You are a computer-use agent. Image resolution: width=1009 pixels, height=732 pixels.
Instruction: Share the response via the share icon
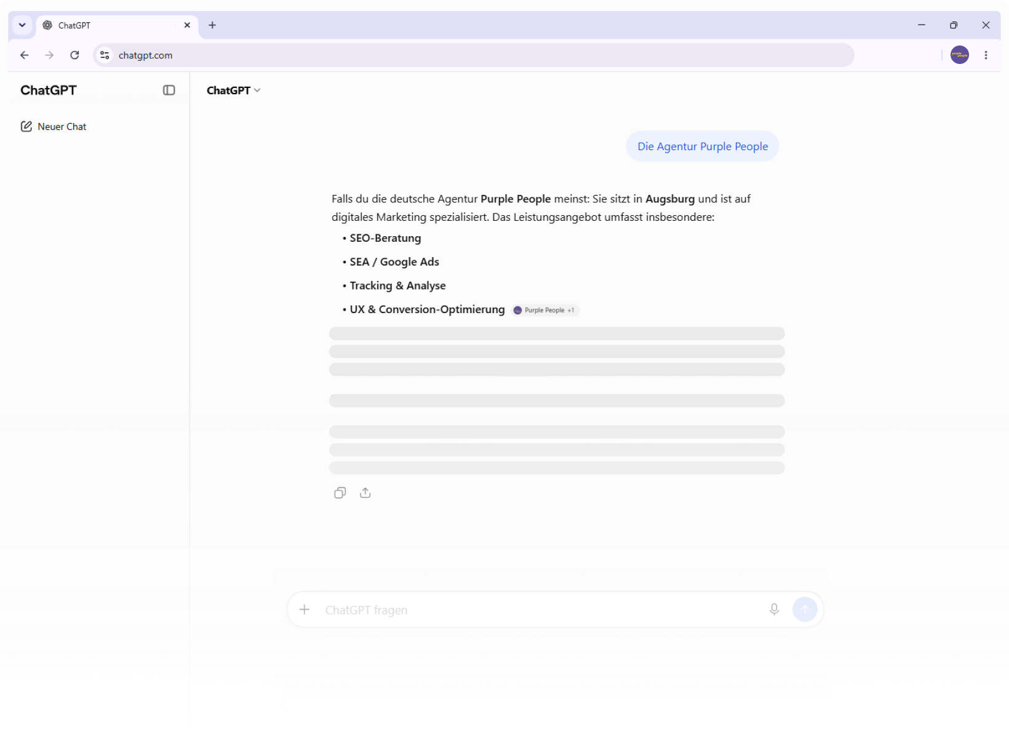pos(365,493)
